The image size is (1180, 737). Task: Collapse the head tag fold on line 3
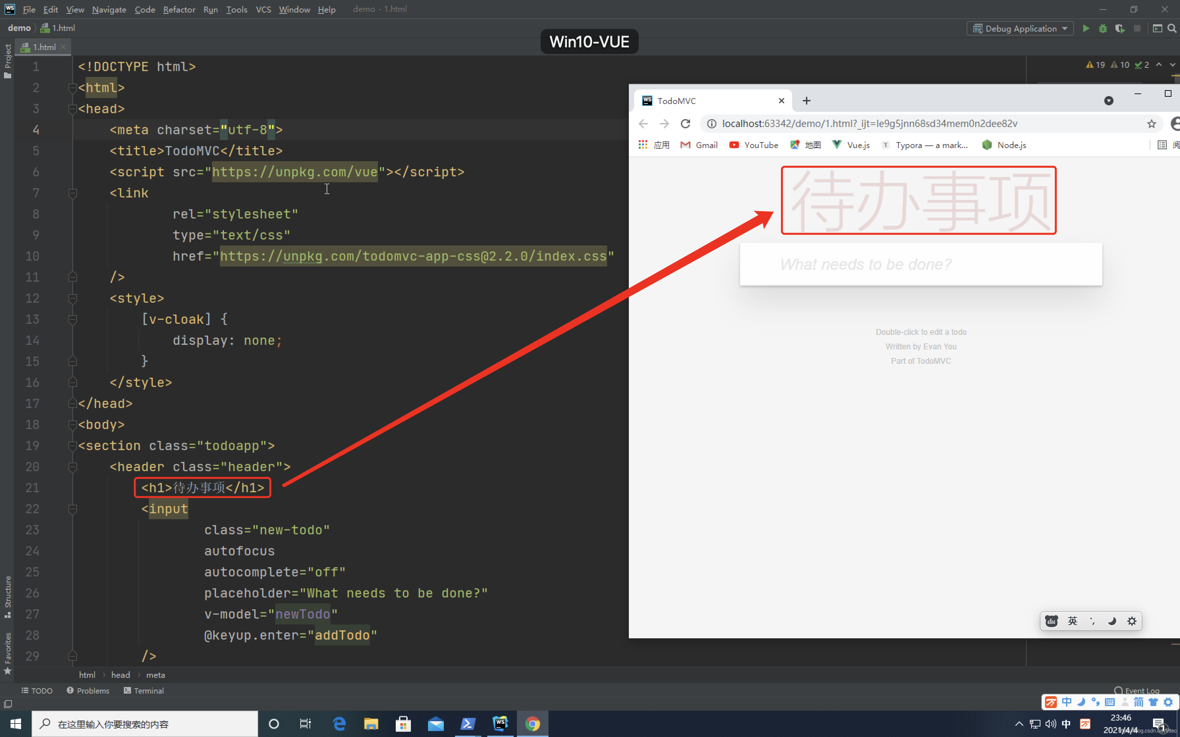tap(73, 109)
